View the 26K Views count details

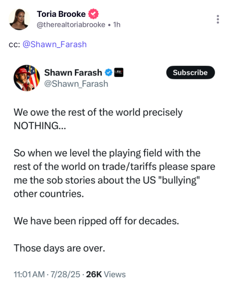(x=106, y=275)
